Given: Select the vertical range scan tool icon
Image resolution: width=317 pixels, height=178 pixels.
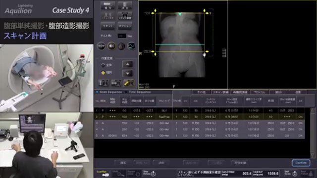Looking at the screenshot, I should [x=104, y=83].
